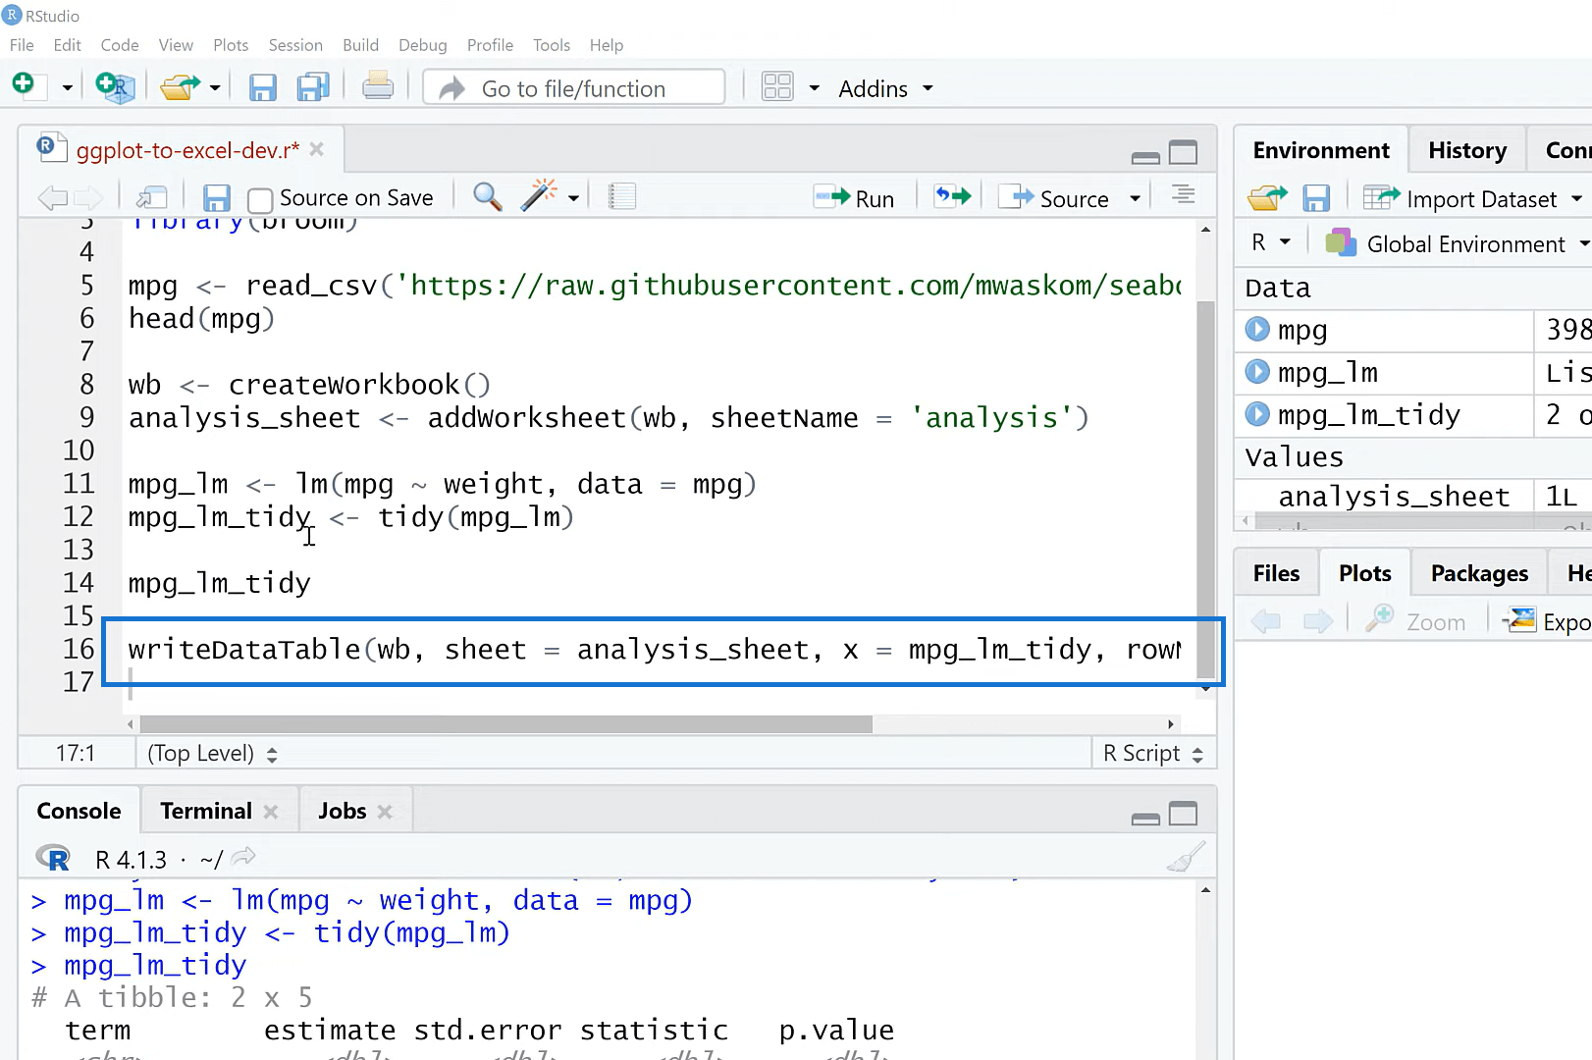This screenshot has height=1060, width=1592.
Task: Click the editor forward navigation arrow
Action: tap(88, 198)
